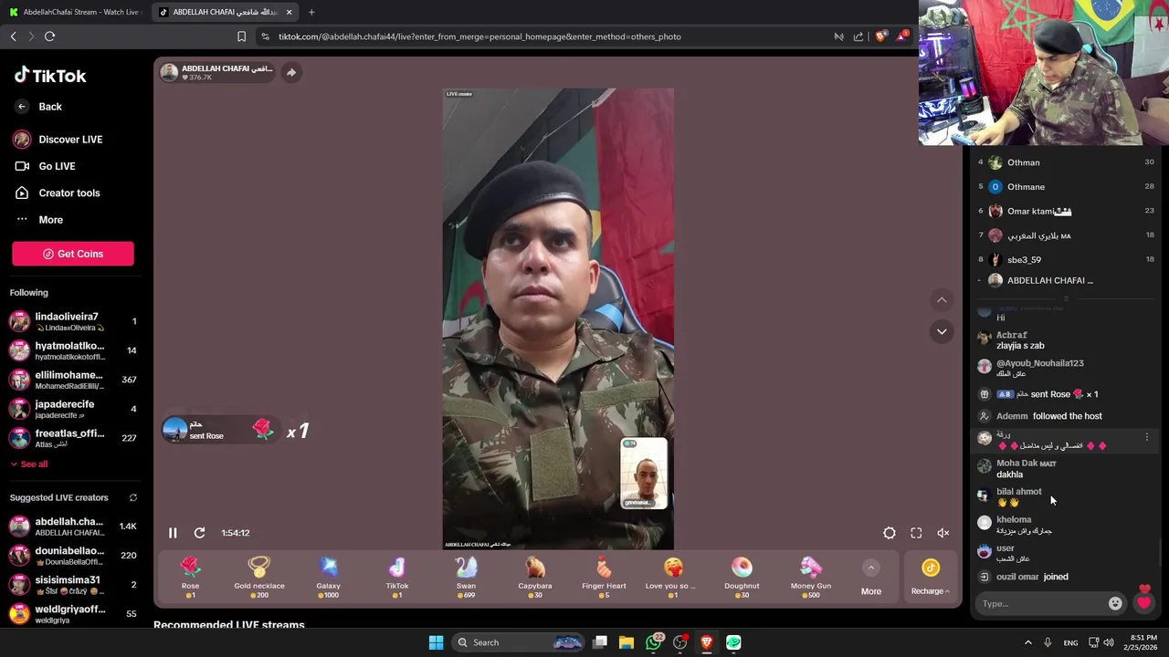This screenshot has width=1169, height=657.
Task: Click Ademm followed the host message
Action: click(x=1048, y=416)
